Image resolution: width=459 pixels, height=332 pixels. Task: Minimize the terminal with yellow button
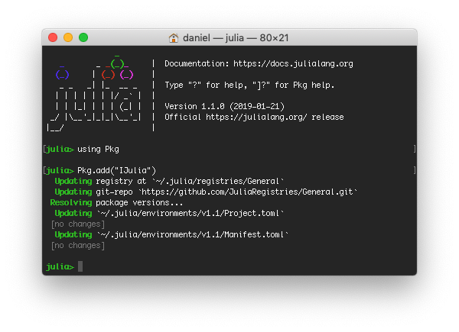68,37
